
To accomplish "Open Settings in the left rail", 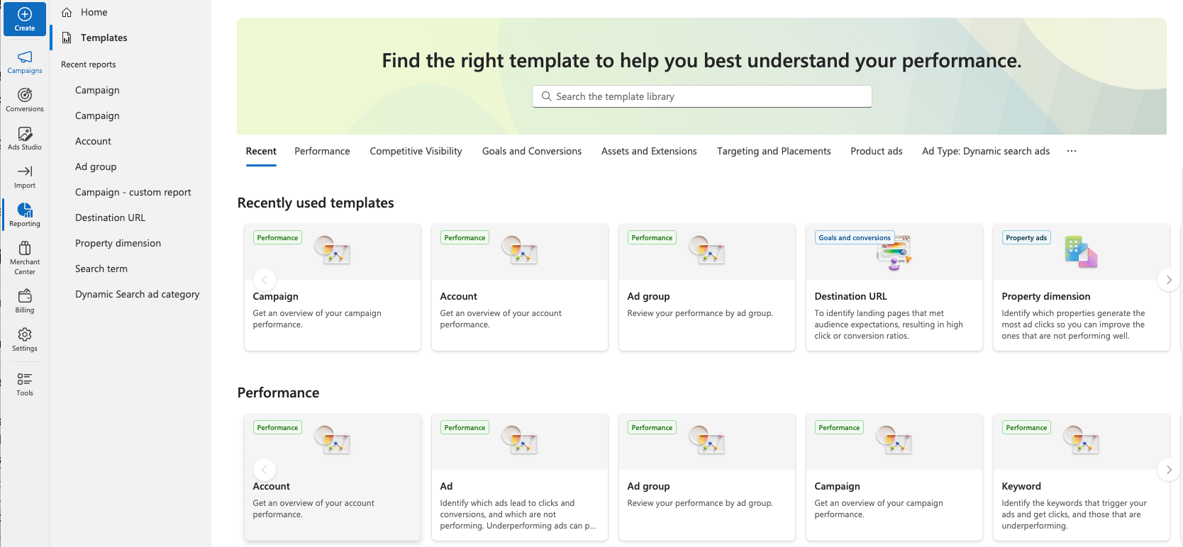I will [25, 339].
